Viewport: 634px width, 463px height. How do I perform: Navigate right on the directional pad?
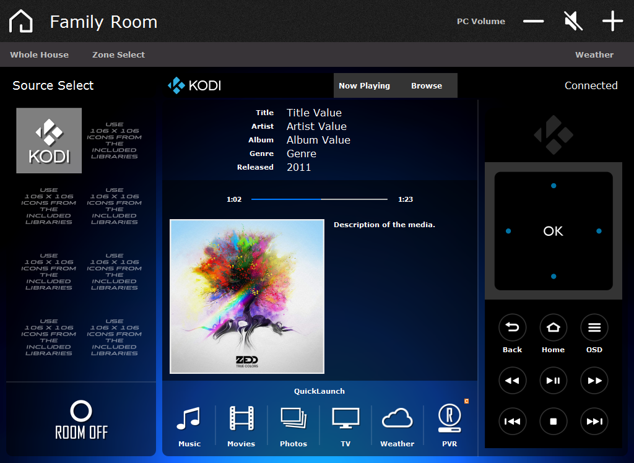pyautogui.click(x=599, y=231)
